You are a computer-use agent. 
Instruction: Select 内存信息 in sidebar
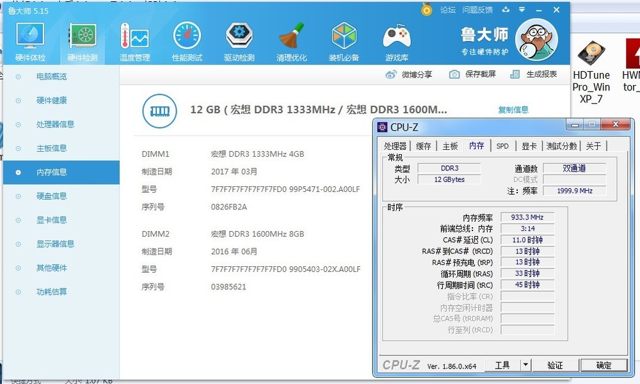pos(61,172)
